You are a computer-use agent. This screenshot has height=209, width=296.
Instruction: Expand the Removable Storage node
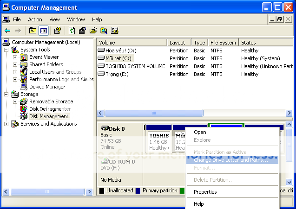click(x=15, y=101)
